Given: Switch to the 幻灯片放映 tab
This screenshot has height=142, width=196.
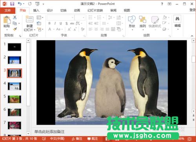Looking at the screenshot, I should 95,10.
